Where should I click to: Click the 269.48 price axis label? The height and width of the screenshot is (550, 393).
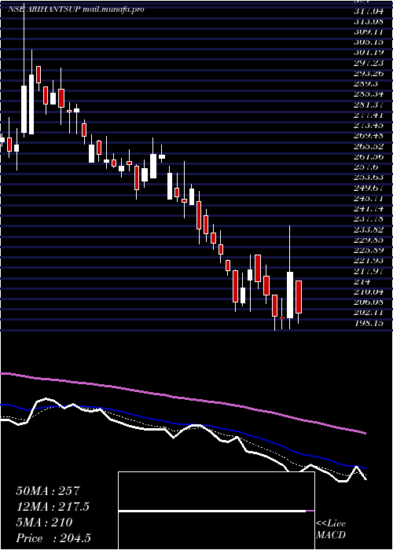point(369,137)
